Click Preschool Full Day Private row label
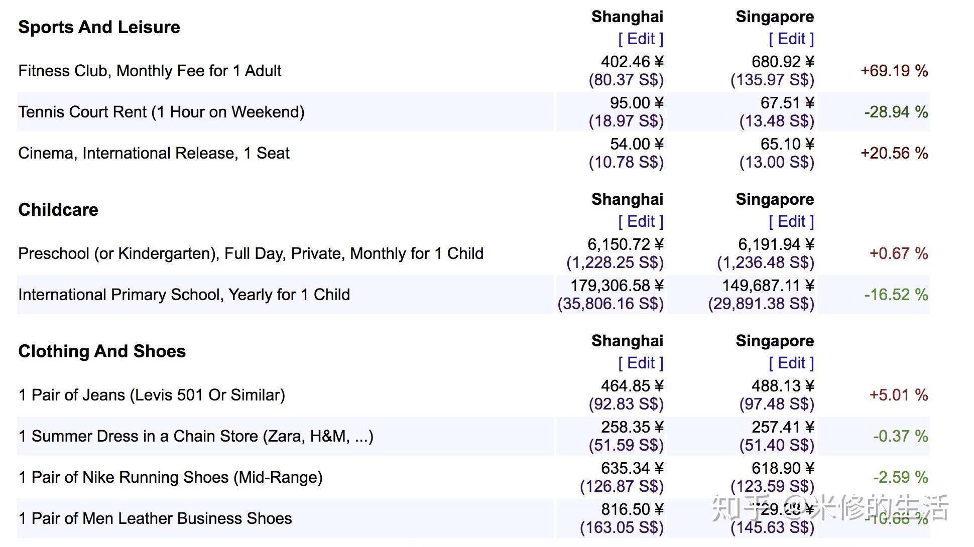Screen dimensions: 974x547 (x=251, y=253)
